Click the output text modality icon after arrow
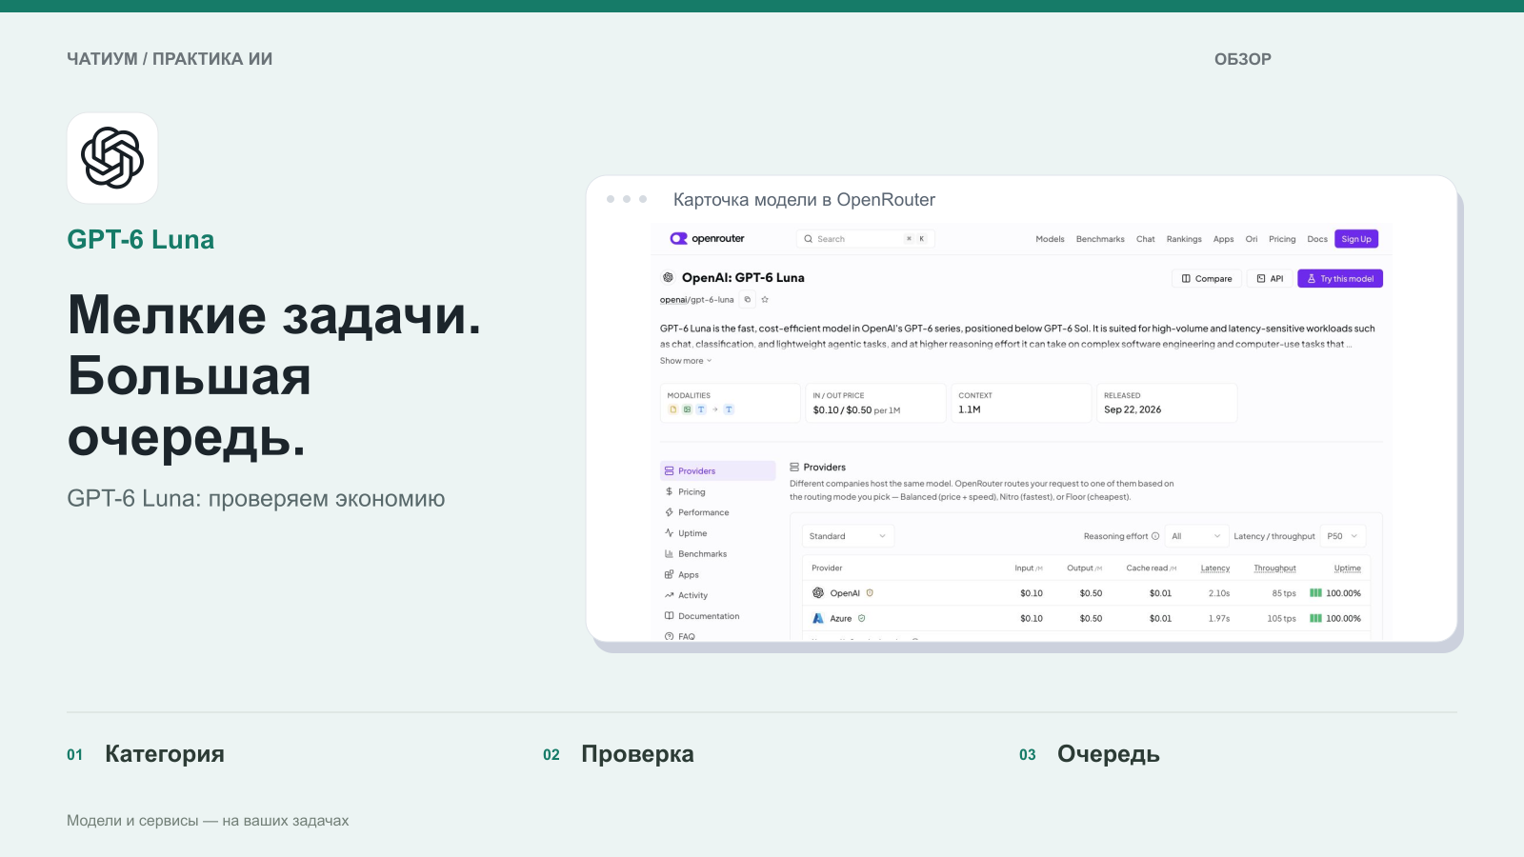The image size is (1524, 857). pos(729,409)
